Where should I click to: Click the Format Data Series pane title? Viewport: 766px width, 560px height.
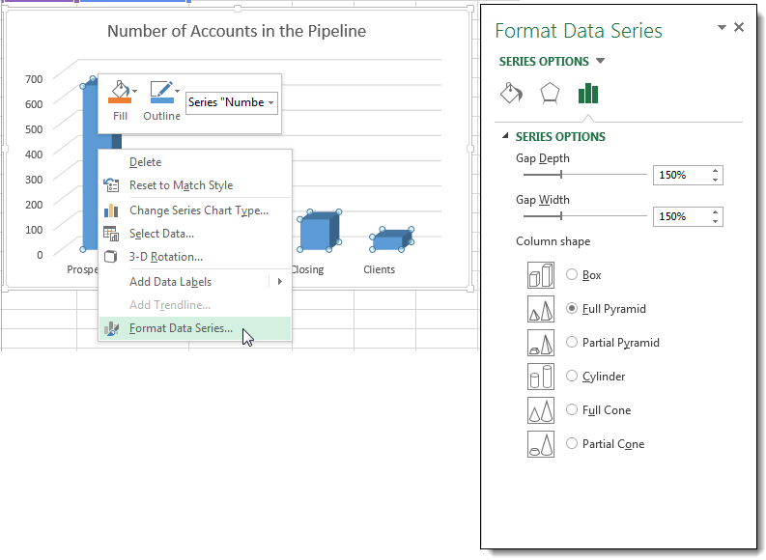coord(579,30)
